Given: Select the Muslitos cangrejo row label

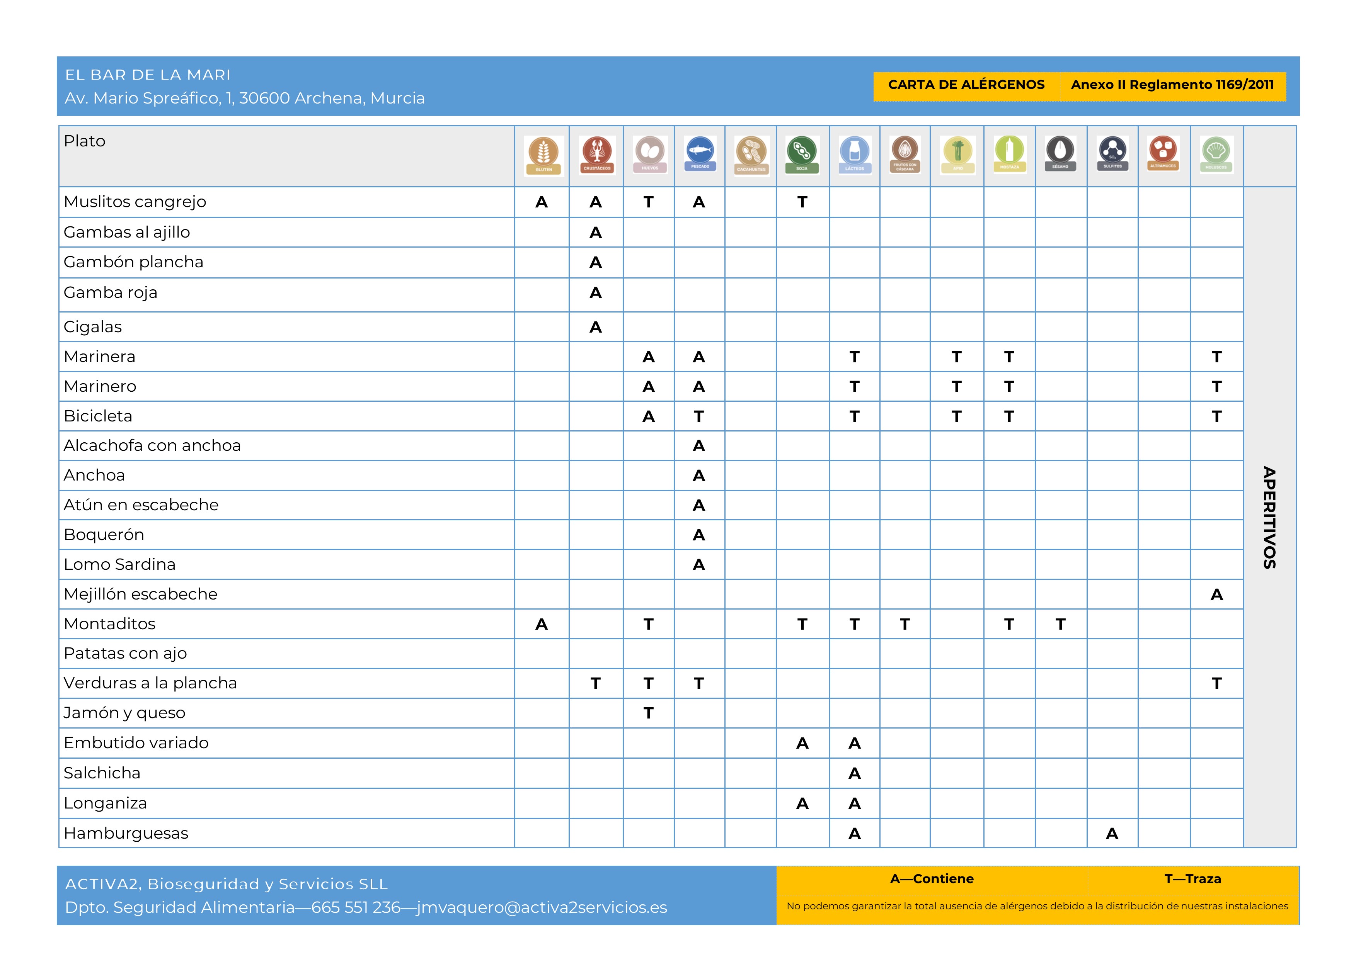Looking at the screenshot, I should click(x=135, y=202).
